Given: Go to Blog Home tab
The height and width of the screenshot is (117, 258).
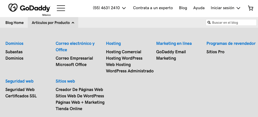Looking at the screenshot, I should [x=15, y=23].
